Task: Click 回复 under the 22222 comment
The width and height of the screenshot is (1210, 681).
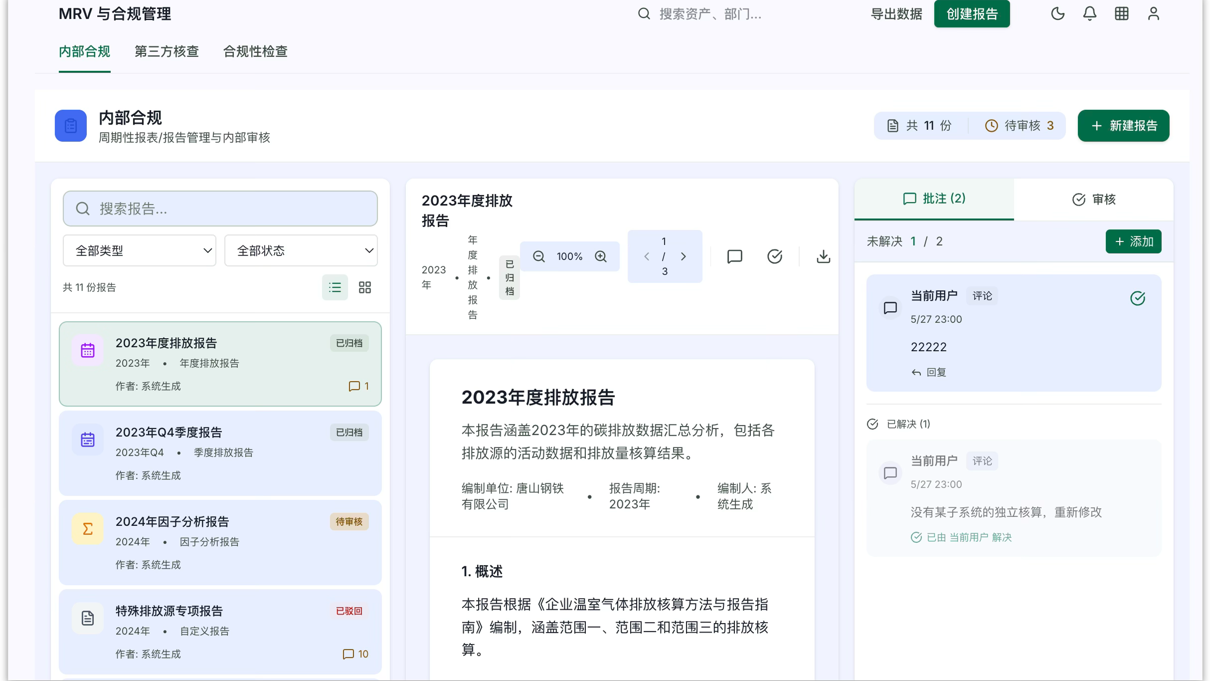Action: 929,372
